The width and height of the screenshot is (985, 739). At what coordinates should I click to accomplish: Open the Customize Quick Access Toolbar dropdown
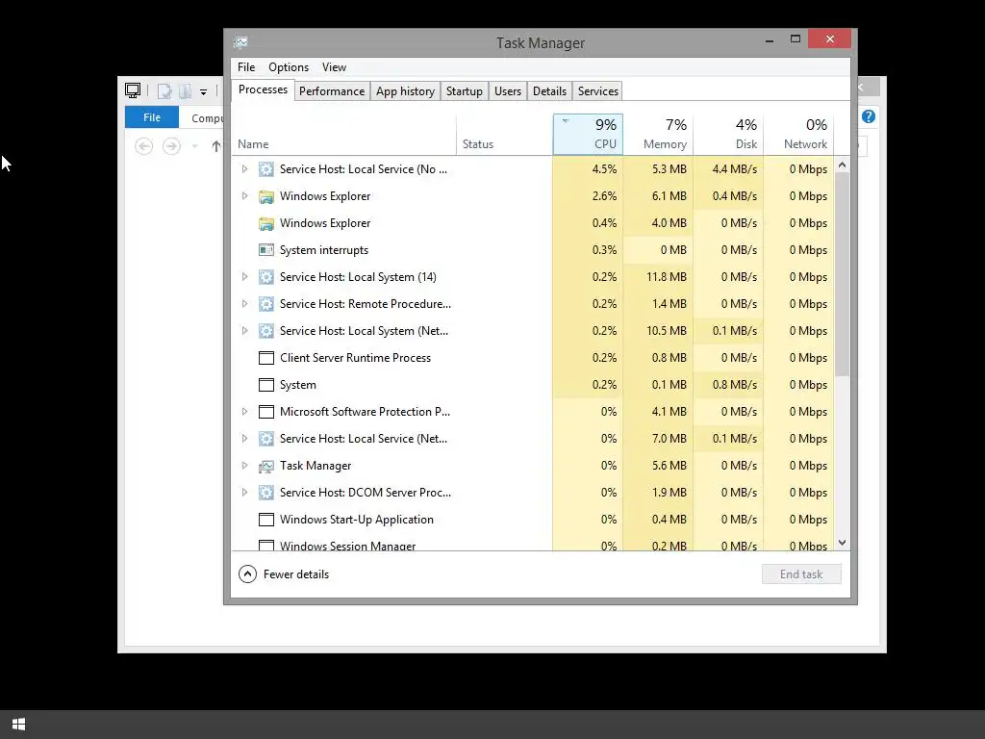(x=204, y=92)
